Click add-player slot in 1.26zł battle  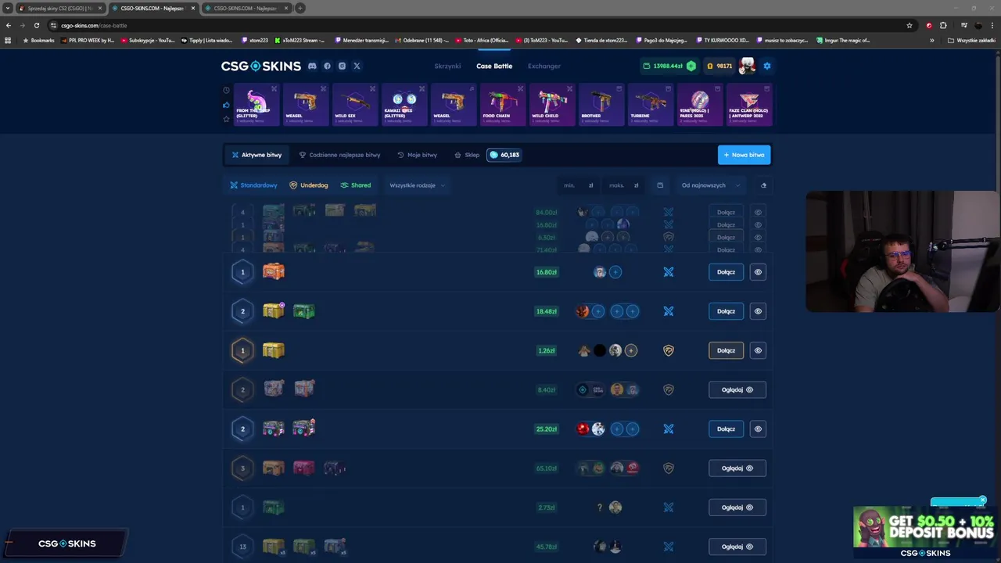point(631,350)
